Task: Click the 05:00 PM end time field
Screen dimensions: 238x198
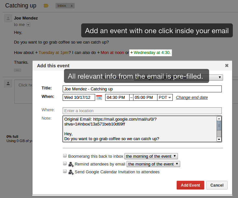Action: coord(145,98)
